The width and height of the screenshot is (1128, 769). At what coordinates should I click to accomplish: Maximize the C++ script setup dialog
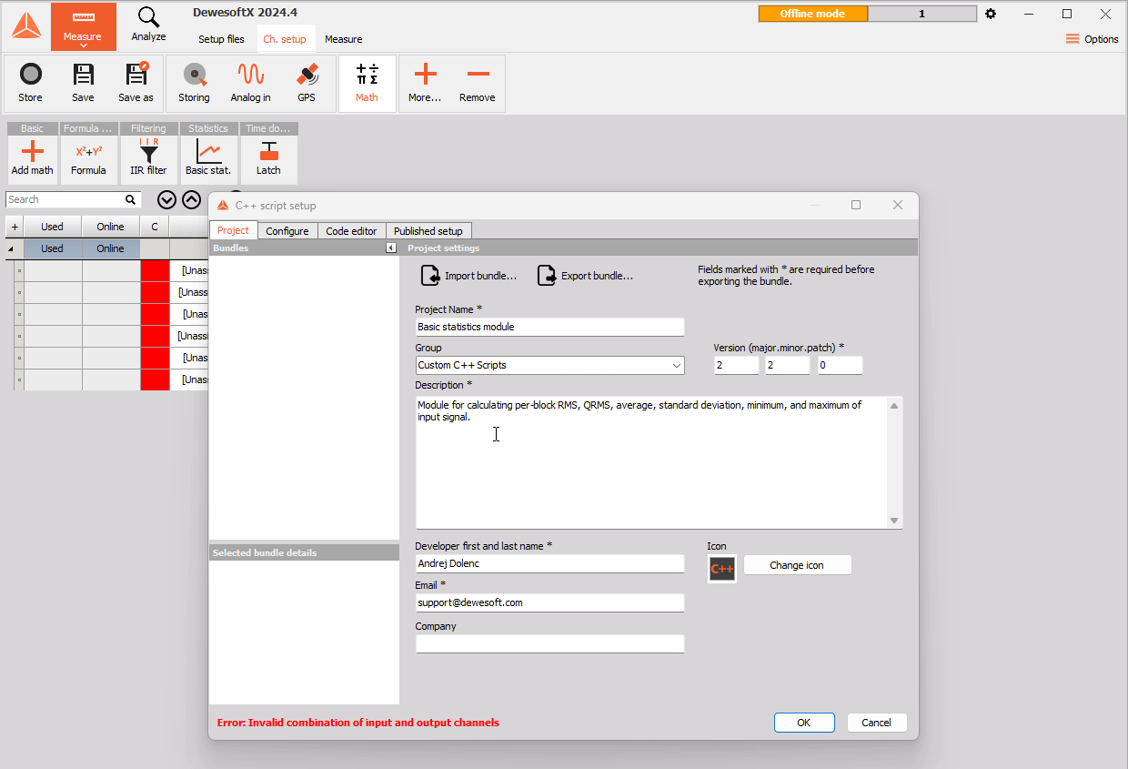pos(856,205)
